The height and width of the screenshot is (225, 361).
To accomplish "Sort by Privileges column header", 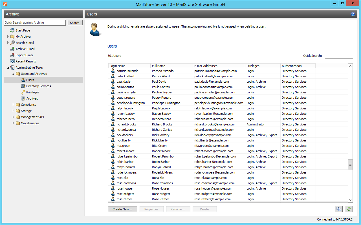I will coord(263,66).
